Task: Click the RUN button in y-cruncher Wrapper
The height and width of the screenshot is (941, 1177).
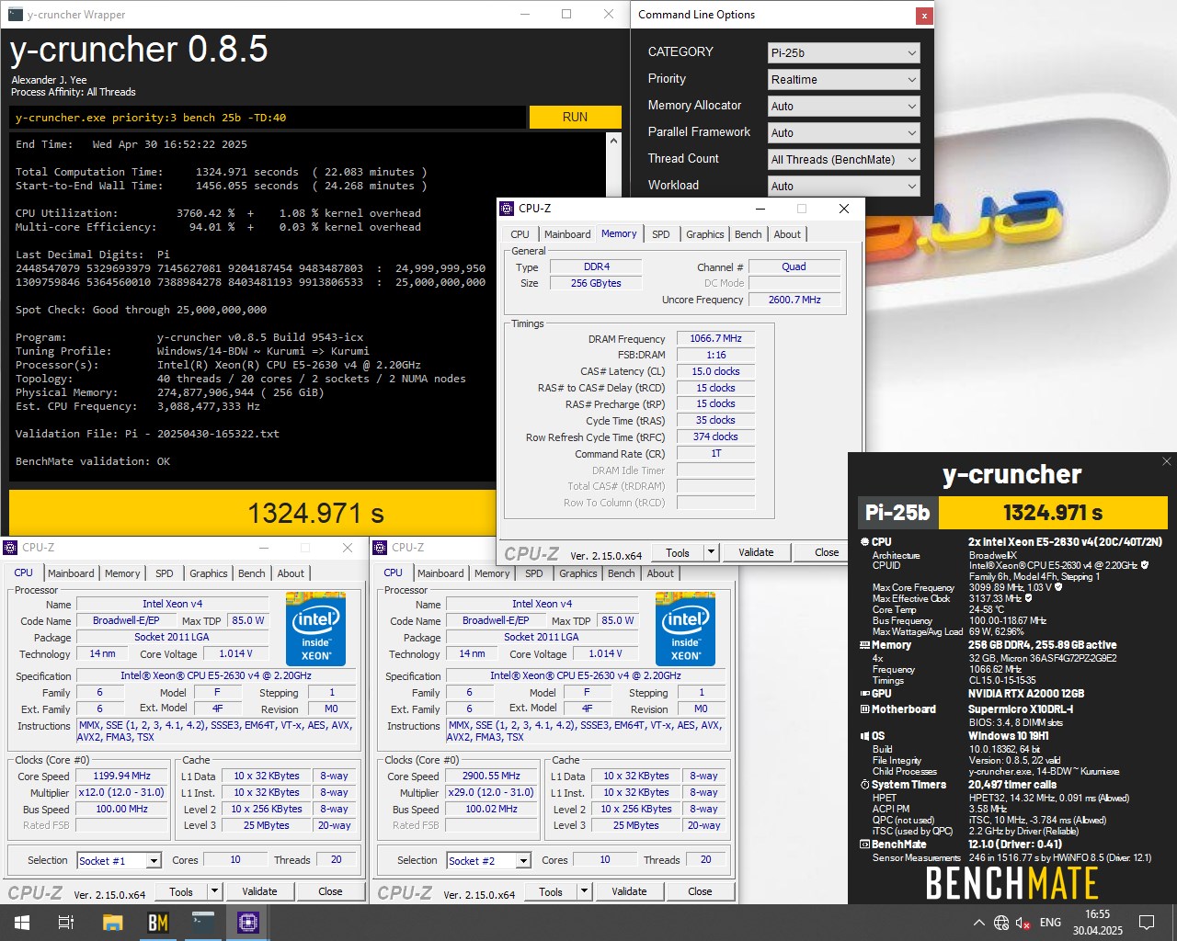Action: pos(575,117)
